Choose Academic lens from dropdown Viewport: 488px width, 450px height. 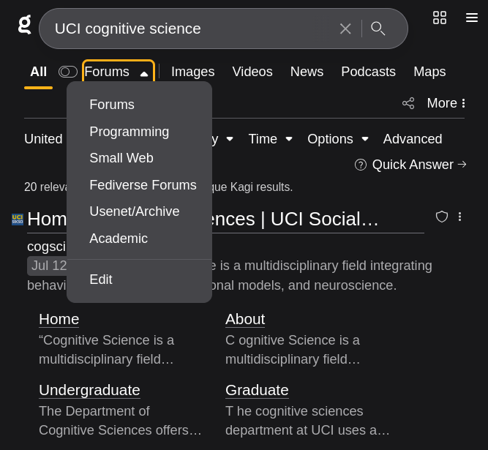point(119,239)
